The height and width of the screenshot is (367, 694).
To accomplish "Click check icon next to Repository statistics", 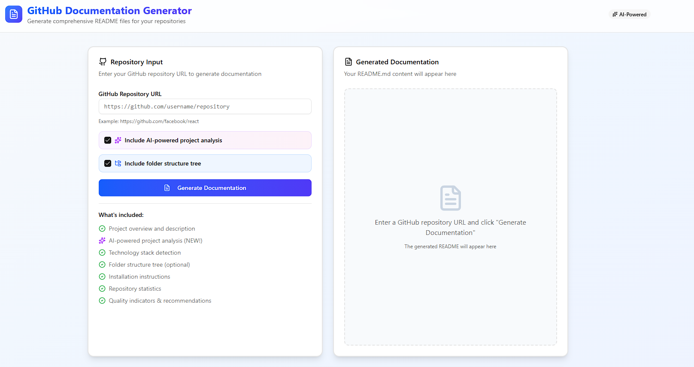I will coord(102,289).
